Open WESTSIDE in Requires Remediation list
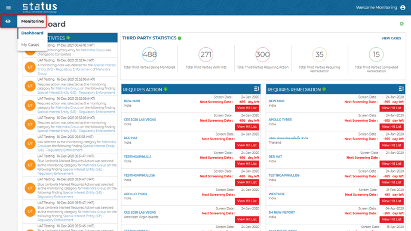This screenshot has width=411, height=231. (277, 194)
